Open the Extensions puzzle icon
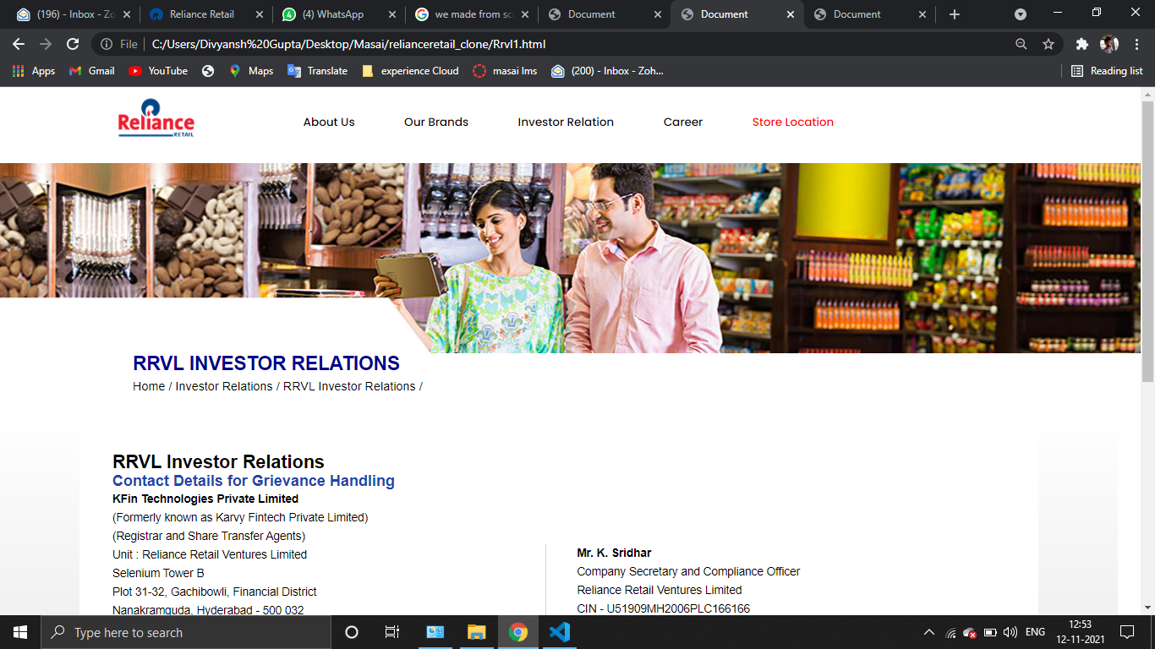 [x=1081, y=44]
